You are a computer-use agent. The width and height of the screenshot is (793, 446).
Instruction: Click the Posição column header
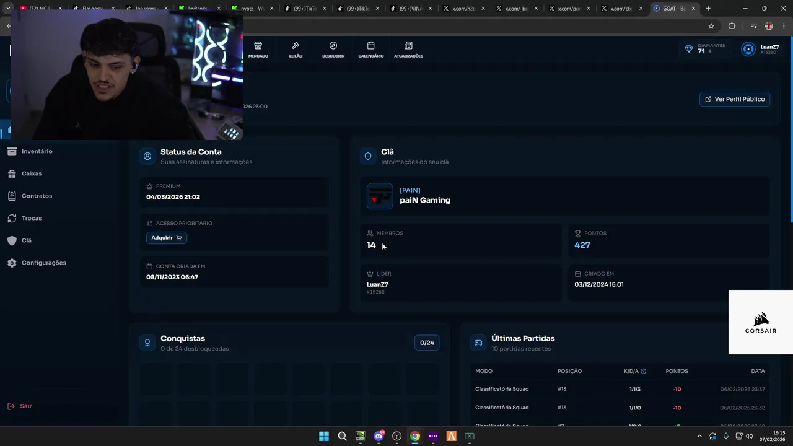point(570,371)
